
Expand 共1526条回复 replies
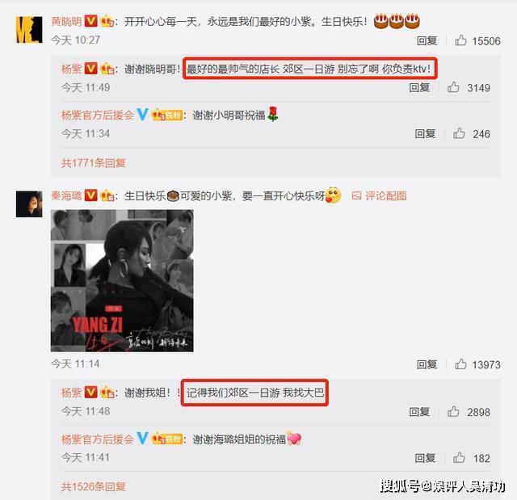pyautogui.click(x=94, y=486)
